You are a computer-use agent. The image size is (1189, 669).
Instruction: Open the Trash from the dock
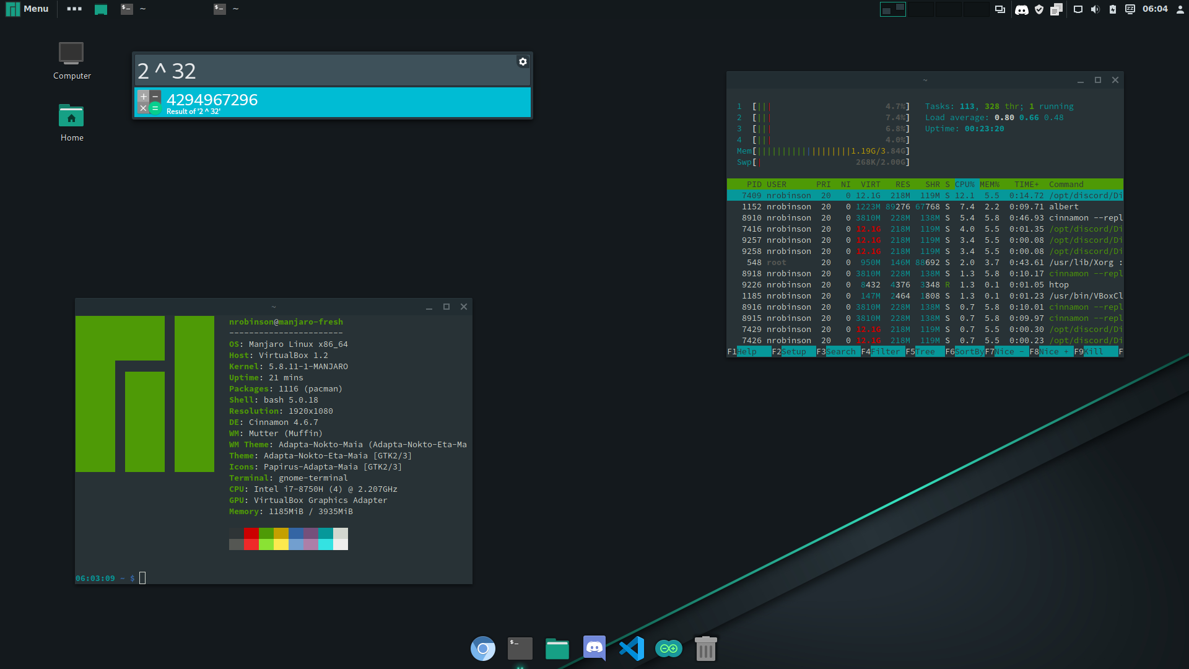click(x=706, y=649)
